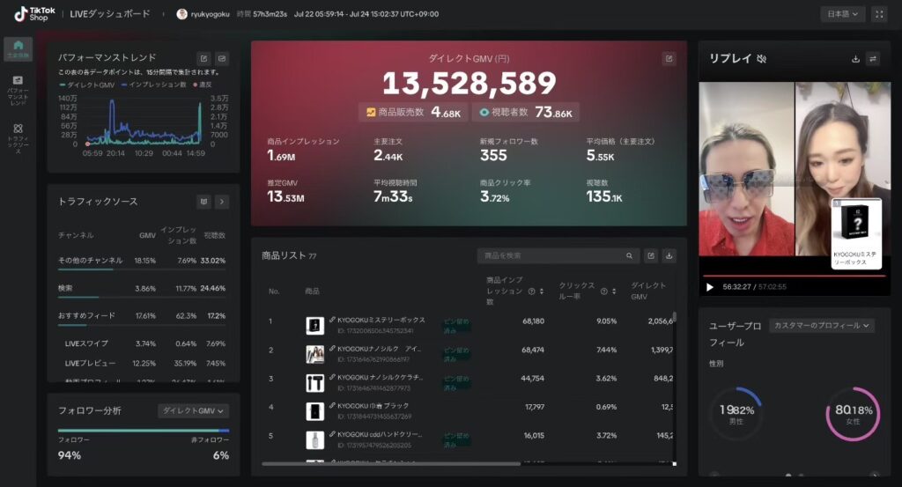
Task: Download the 商品リスト data
Action: [669, 256]
